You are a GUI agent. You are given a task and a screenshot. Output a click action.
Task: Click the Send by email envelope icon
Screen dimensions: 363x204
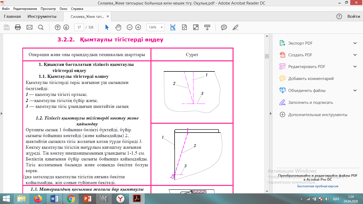(x=29, y=27)
